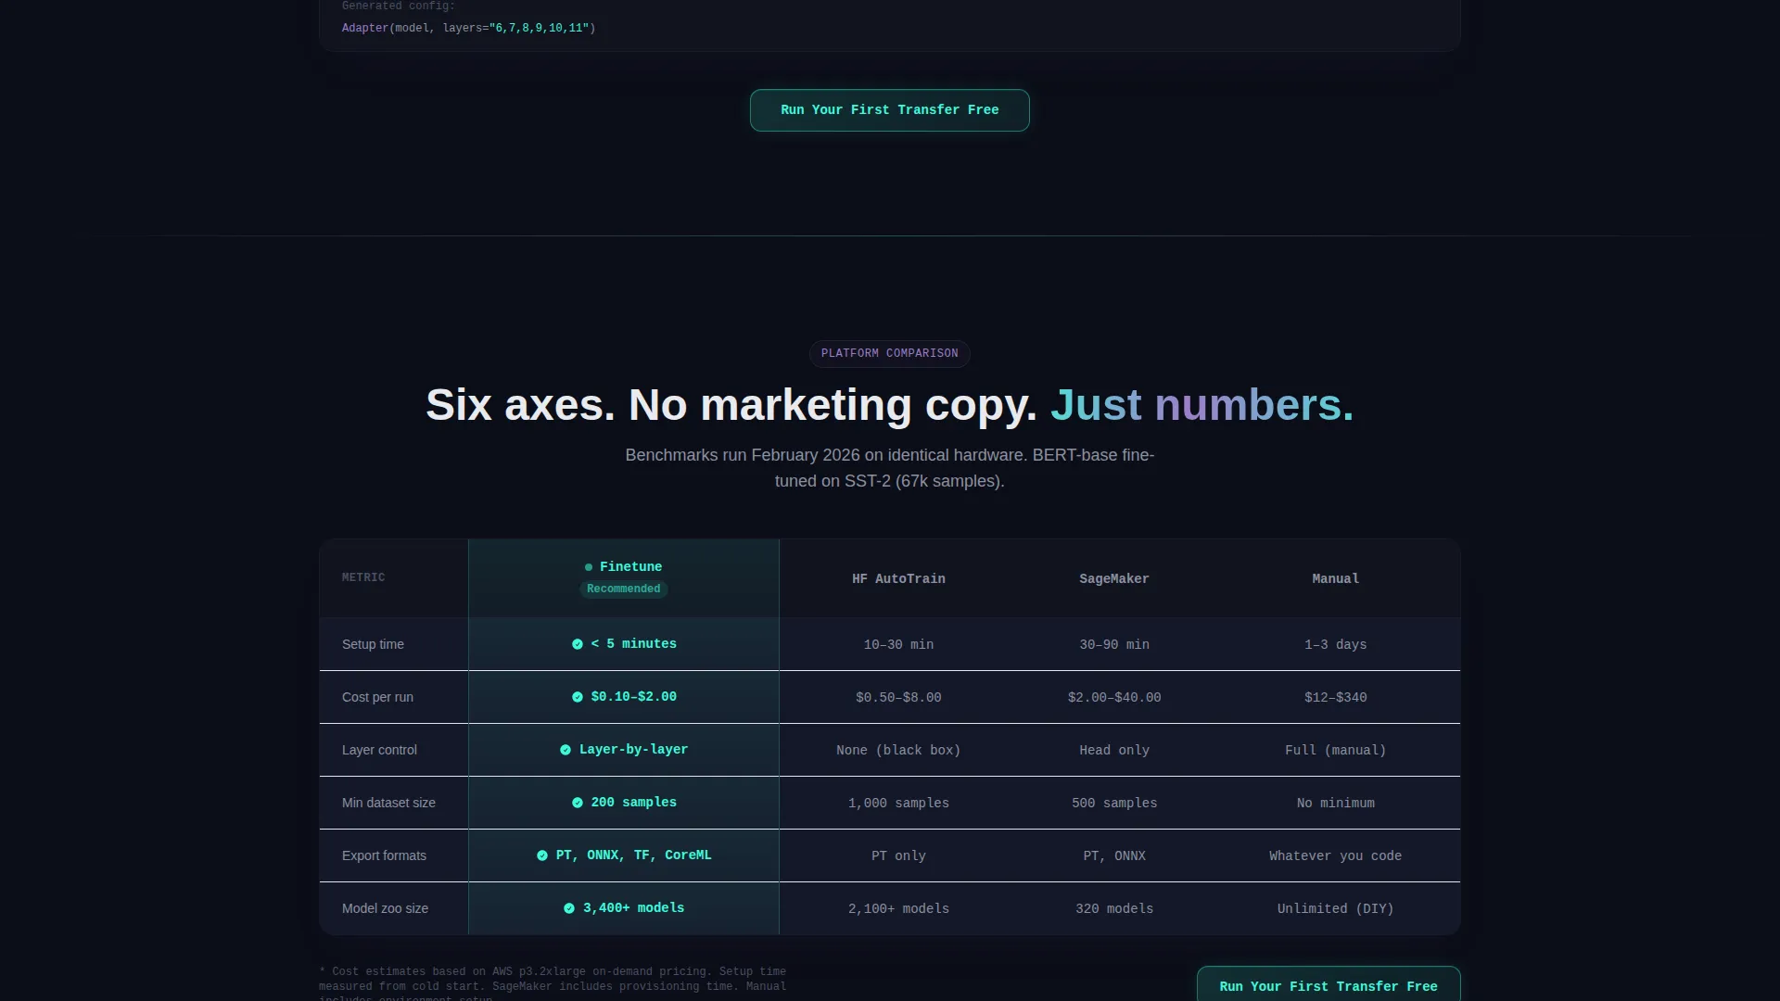The height and width of the screenshot is (1001, 1780).
Task: Click the green dot beside Finetune header
Action: coord(589,567)
